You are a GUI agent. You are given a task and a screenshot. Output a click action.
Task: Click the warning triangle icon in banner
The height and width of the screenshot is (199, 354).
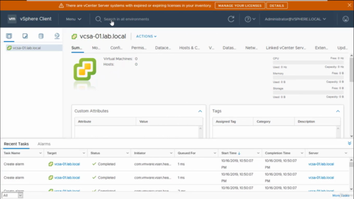[x=61, y=6]
